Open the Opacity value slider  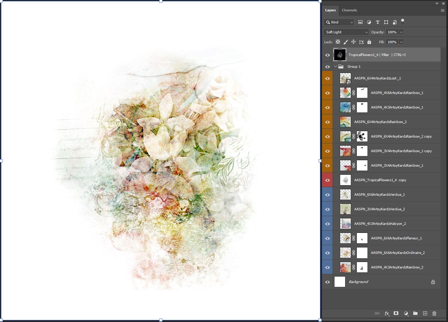tap(401, 32)
